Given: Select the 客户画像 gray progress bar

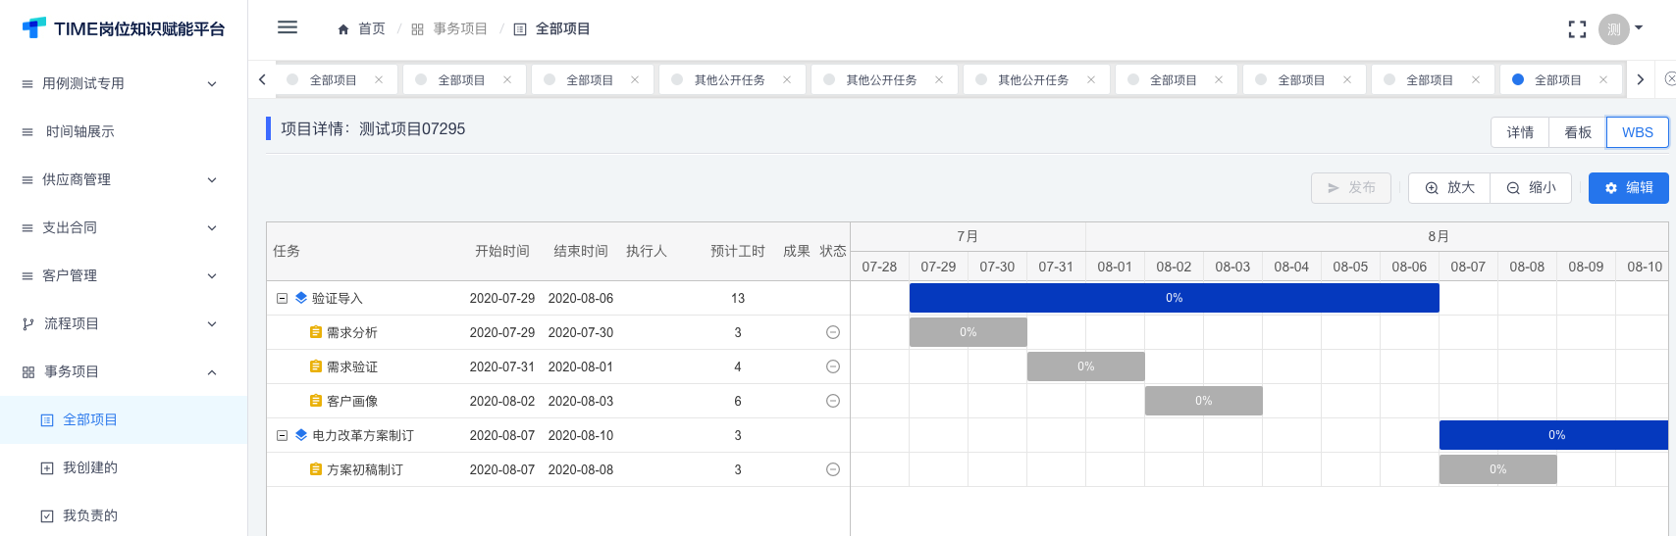Looking at the screenshot, I should pos(1204,401).
